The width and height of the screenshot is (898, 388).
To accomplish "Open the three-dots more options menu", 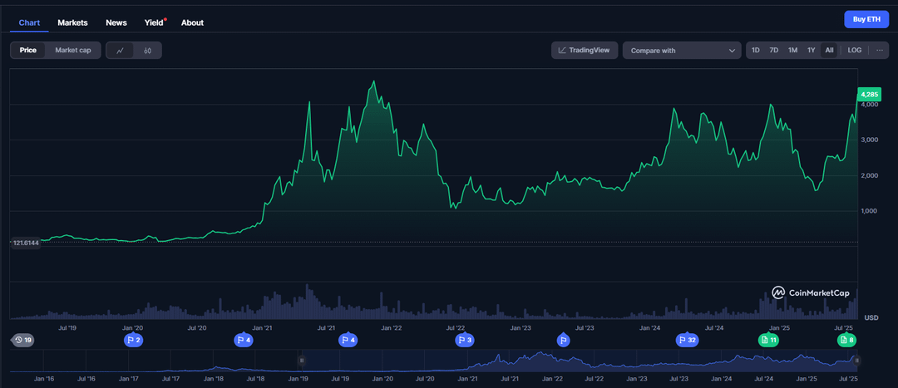I will tap(880, 51).
